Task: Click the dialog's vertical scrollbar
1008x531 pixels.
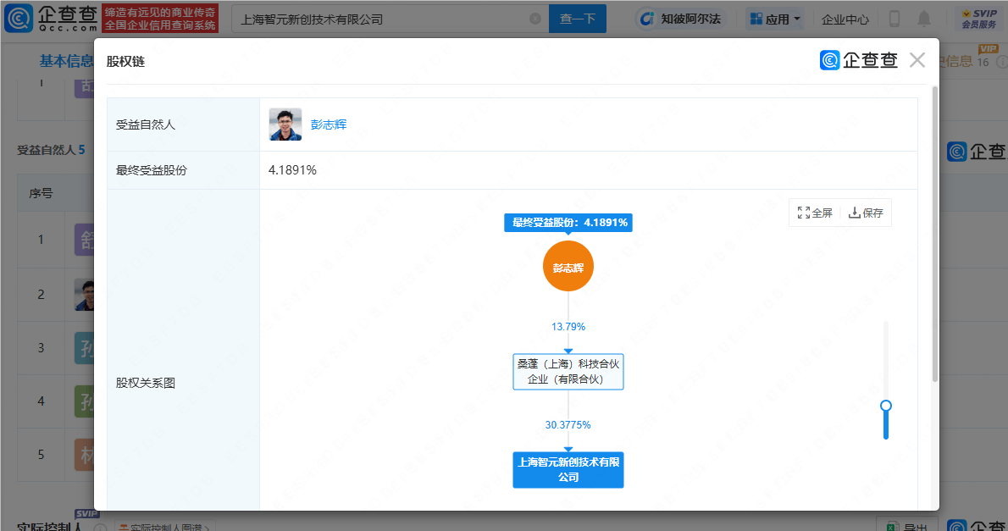Action: tap(934, 235)
